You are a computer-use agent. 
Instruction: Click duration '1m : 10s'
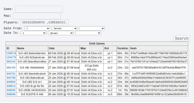coord(123,90)
